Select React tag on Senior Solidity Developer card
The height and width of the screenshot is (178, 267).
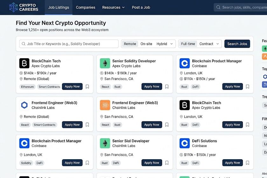pos(105,87)
